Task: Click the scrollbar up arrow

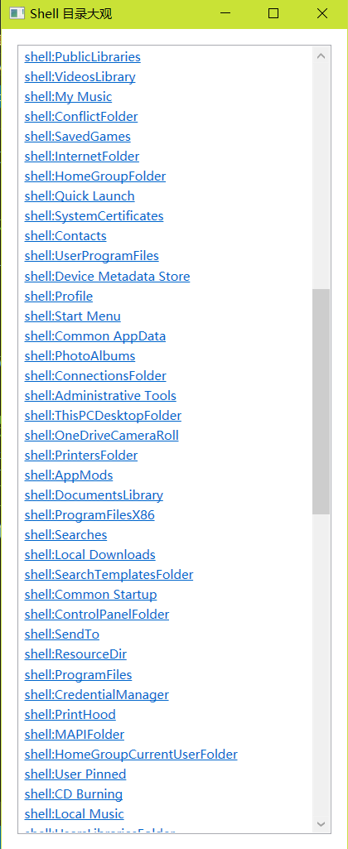Action: [321, 55]
